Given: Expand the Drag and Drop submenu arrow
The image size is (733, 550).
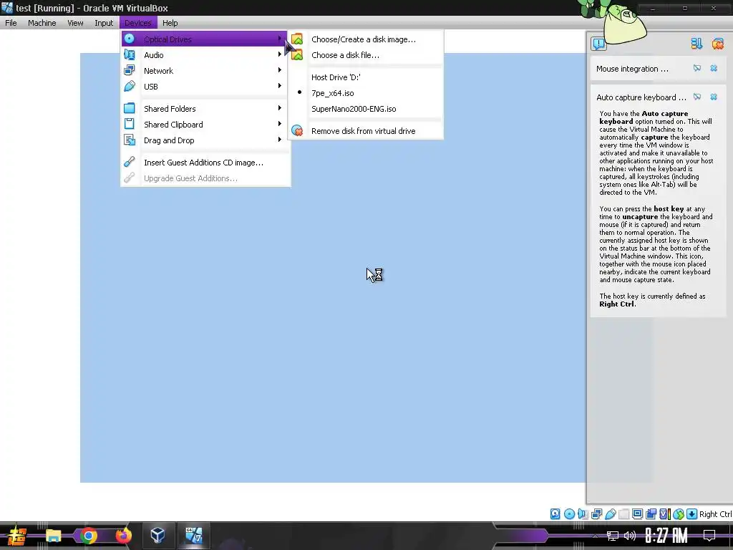Looking at the screenshot, I should (x=280, y=140).
